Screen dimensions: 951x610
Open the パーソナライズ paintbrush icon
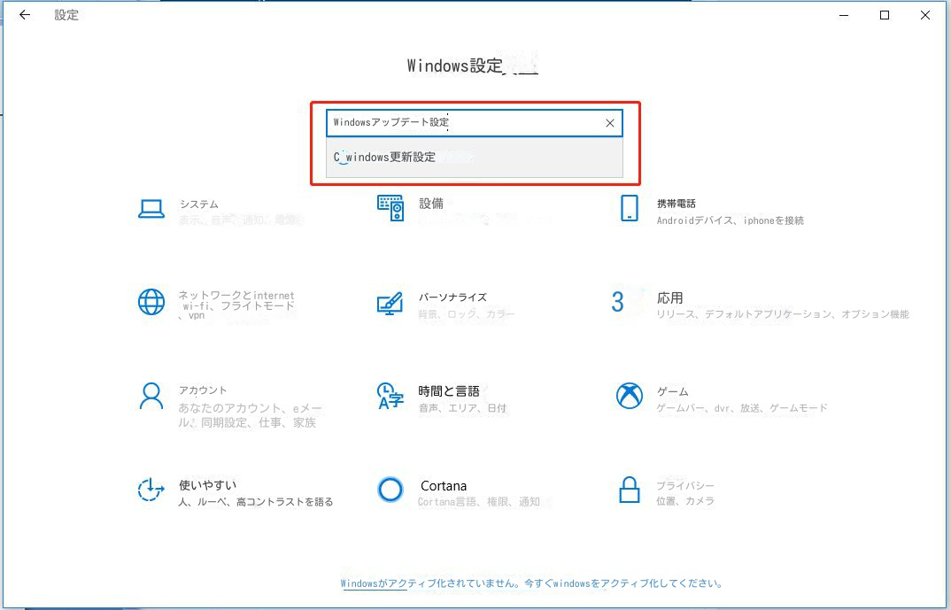pyautogui.click(x=390, y=303)
